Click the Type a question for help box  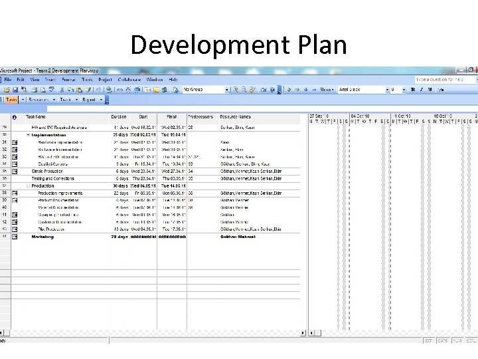coord(445,80)
